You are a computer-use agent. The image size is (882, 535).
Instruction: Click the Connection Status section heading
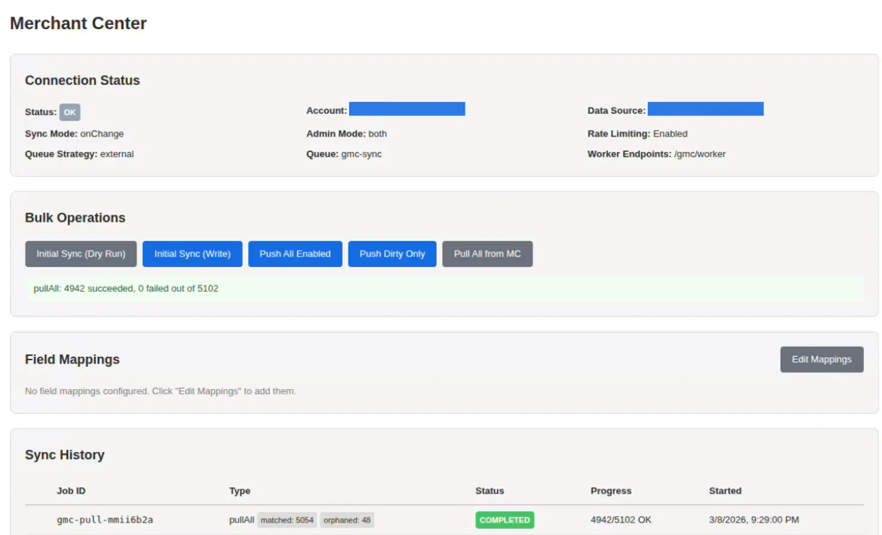pos(83,80)
